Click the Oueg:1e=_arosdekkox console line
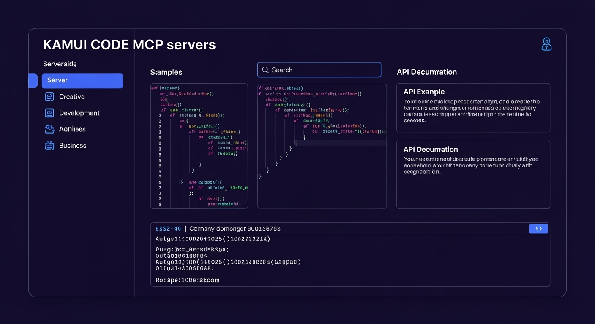Image resolution: width=595 pixels, height=324 pixels. pos(192,249)
